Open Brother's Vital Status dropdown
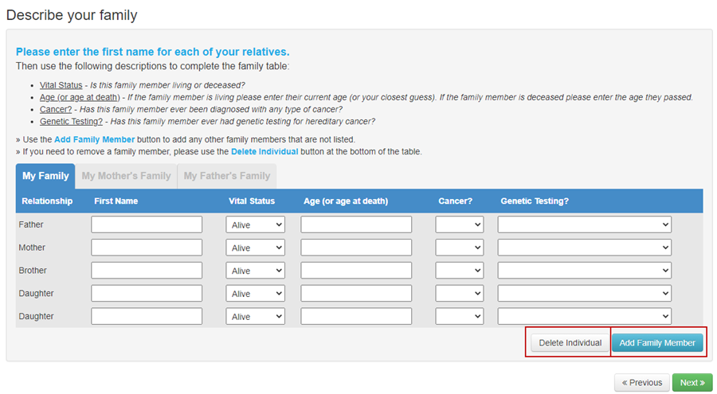The width and height of the screenshot is (717, 394). [255, 271]
